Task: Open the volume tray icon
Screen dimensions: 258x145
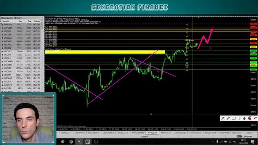Action: [x=221, y=142]
